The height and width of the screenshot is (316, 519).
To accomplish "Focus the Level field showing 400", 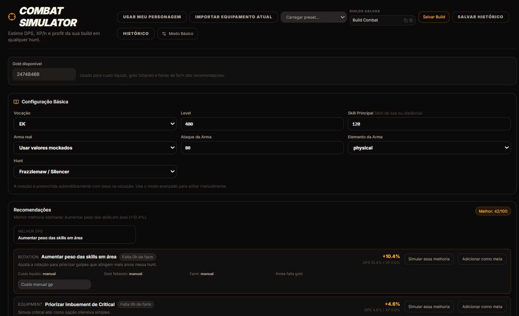I will click(262, 124).
